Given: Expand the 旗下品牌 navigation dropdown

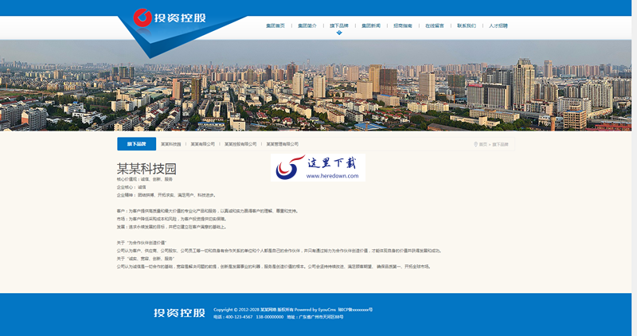Looking at the screenshot, I should click(x=339, y=25).
